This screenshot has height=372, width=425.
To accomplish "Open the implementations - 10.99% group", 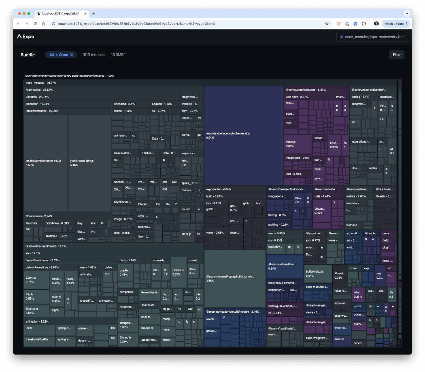I will tap(68, 111).
